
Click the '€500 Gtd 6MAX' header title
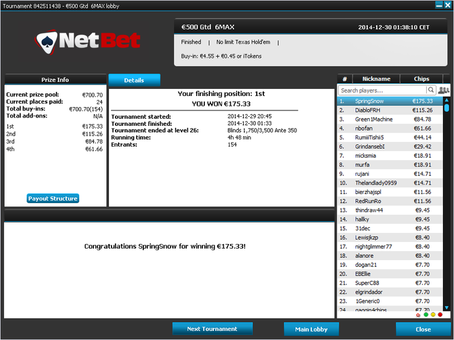208,27
